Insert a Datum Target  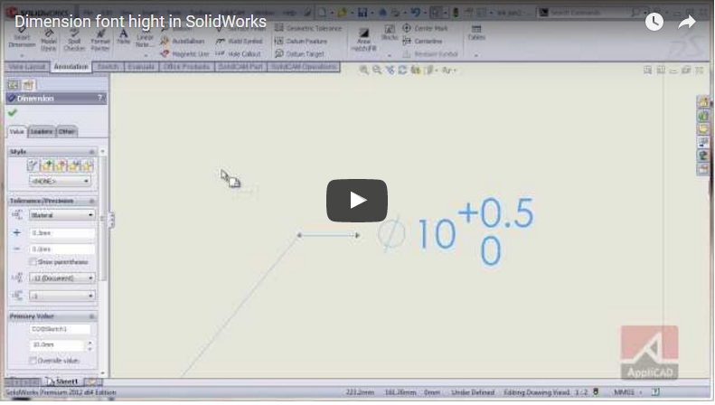click(x=299, y=54)
